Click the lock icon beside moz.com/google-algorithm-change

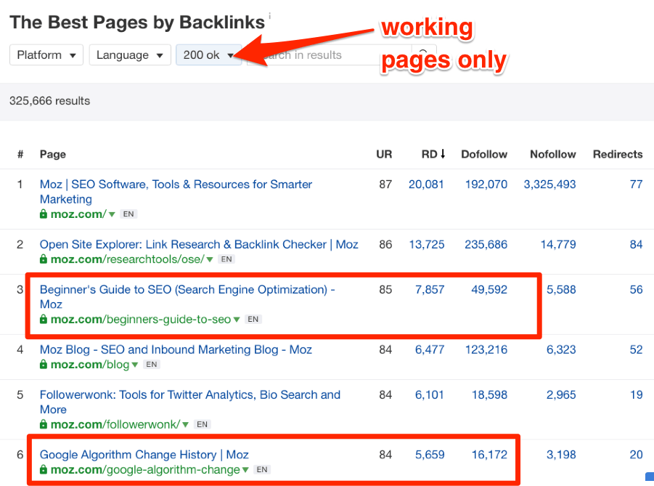point(44,470)
